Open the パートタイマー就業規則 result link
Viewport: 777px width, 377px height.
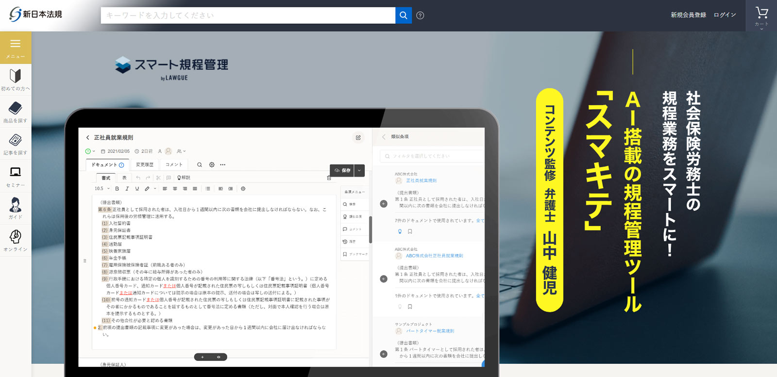(430, 331)
